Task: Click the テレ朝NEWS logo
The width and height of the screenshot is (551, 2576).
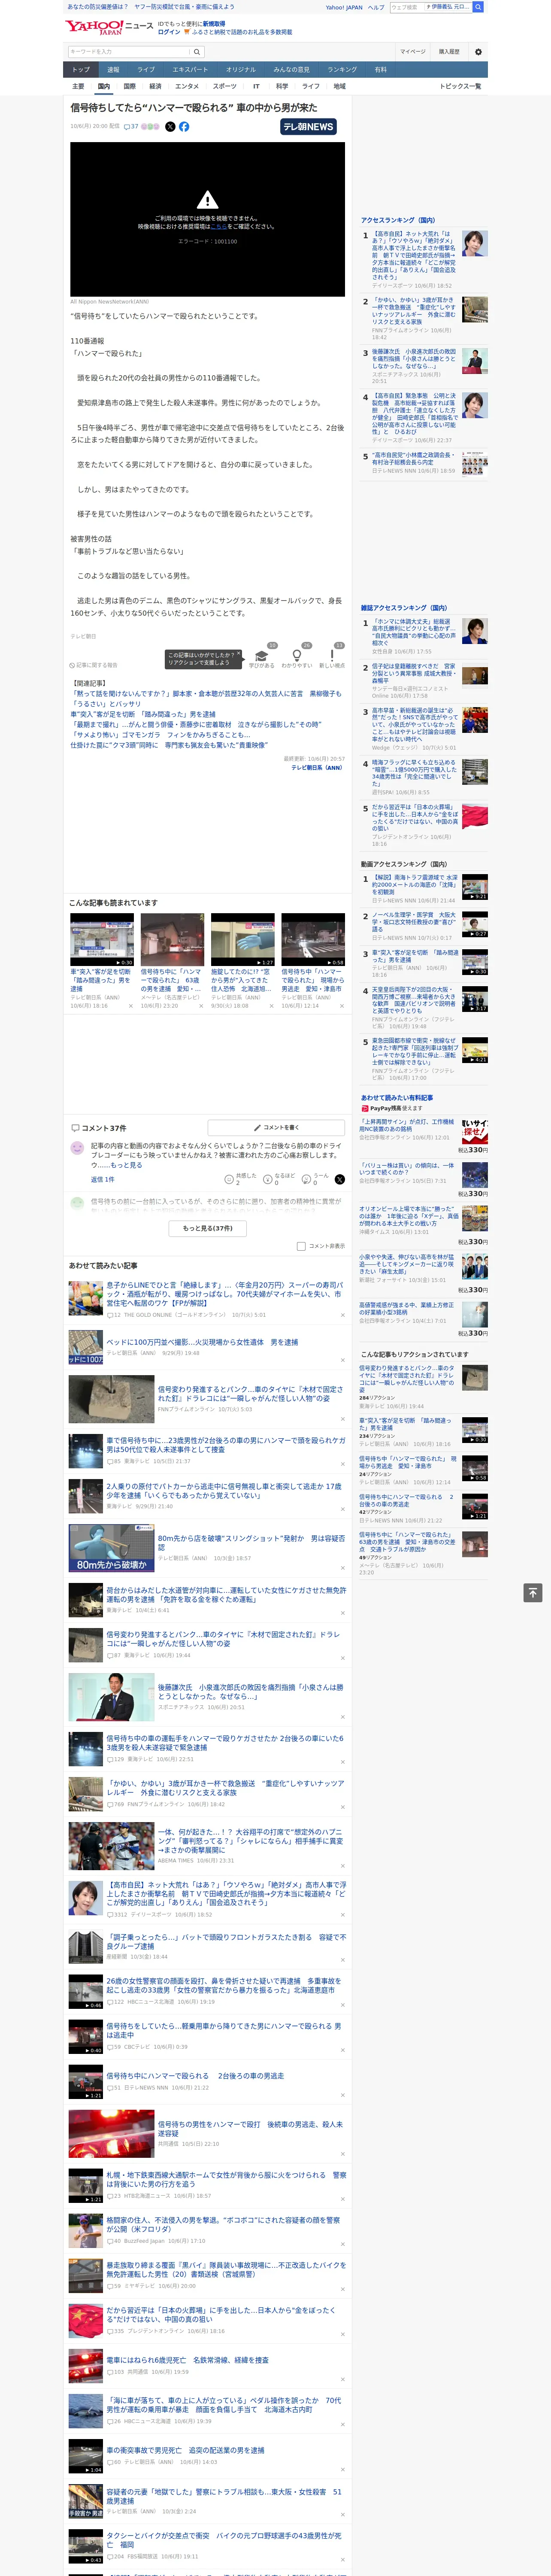Action: (308, 127)
